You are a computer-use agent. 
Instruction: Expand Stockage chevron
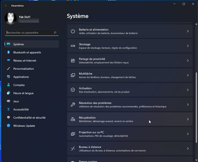(x=188, y=46)
